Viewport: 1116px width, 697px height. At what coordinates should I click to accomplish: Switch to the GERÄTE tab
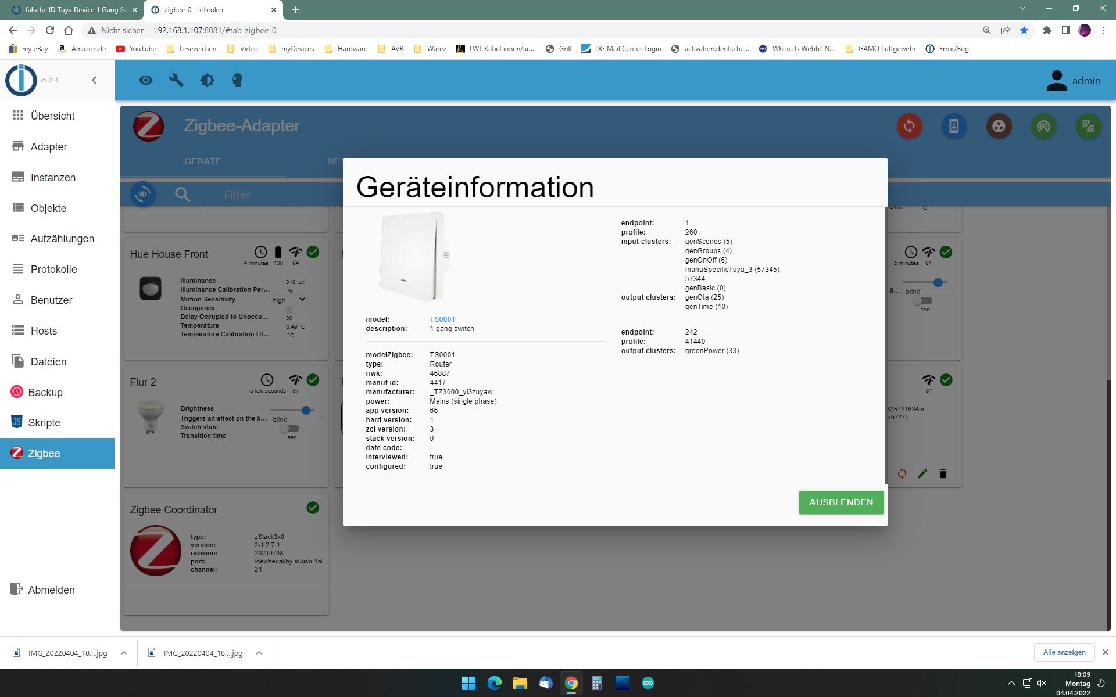pyautogui.click(x=202, y=161)
